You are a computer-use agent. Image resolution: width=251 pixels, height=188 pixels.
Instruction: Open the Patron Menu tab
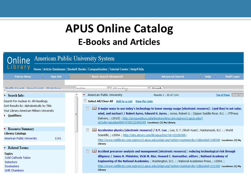[x=23, y=77]
